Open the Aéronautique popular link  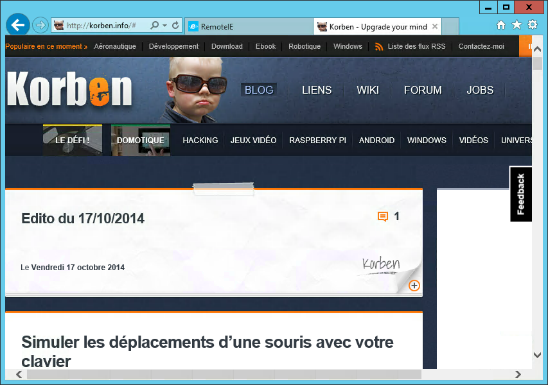click(115, 46)
